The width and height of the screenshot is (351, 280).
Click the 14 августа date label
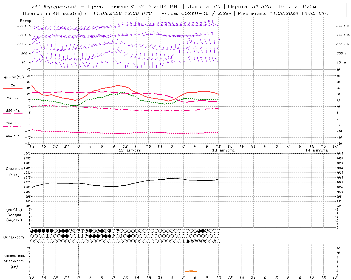(316, 150)
